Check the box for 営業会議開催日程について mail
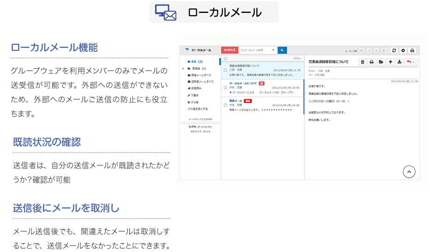The height and width of the screenshot is (252, 430). point(225,70)
